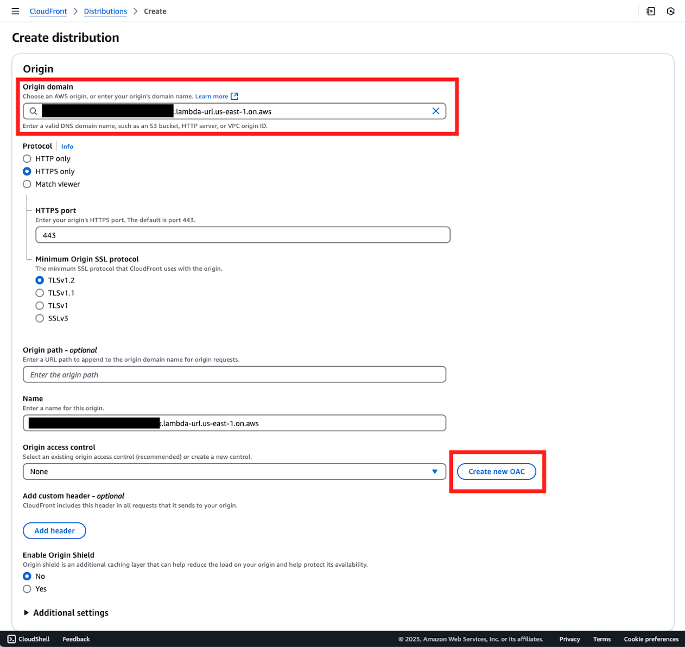
Task: Click the search icon in Origin domain
Action: pos(34,111)
